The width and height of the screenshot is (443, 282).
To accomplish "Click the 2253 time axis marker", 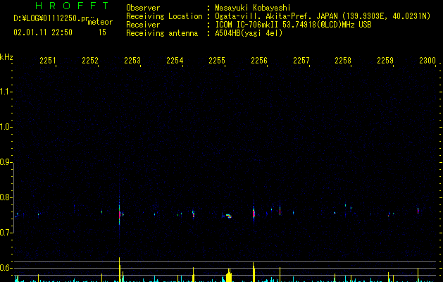I will (x=132, y=60).
